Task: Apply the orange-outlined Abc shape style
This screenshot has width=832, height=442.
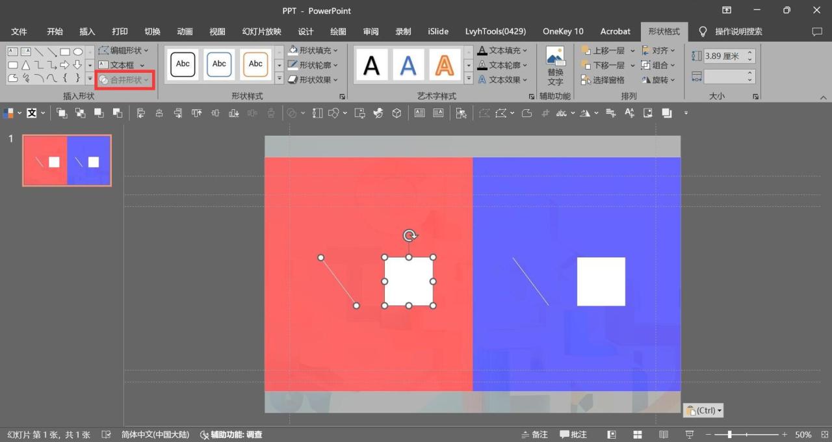Action: [x=255, y=64]
